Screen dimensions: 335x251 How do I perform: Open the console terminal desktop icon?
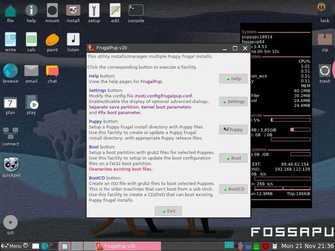click(136, 10)
